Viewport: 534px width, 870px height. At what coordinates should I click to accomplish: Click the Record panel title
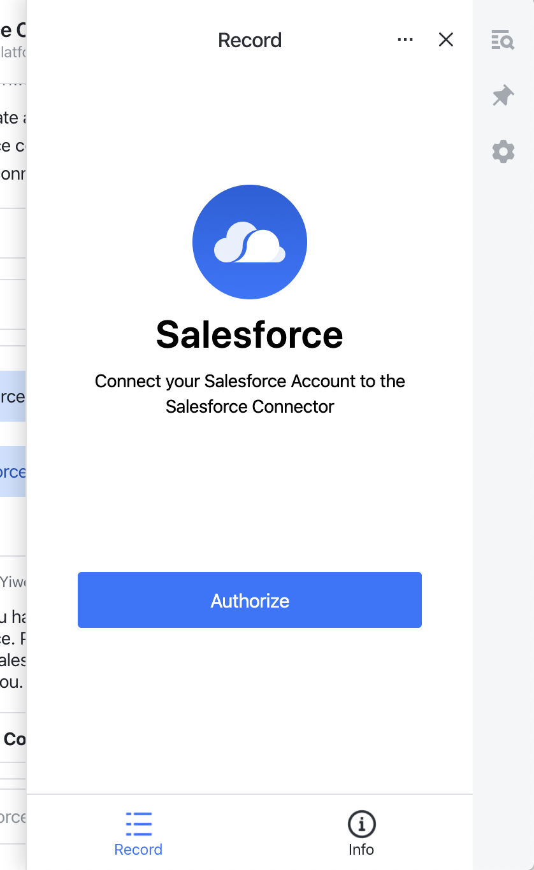tap(250, 39)
